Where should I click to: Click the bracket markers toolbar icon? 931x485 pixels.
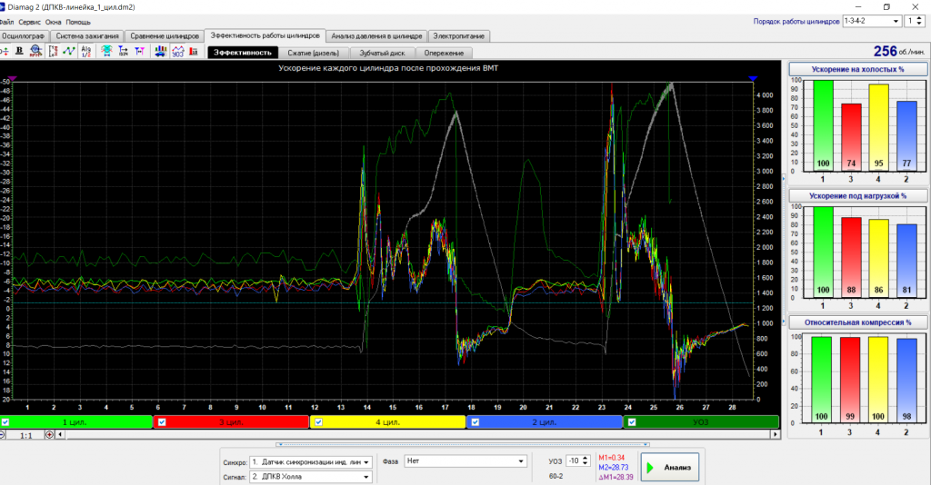(54, 51)
